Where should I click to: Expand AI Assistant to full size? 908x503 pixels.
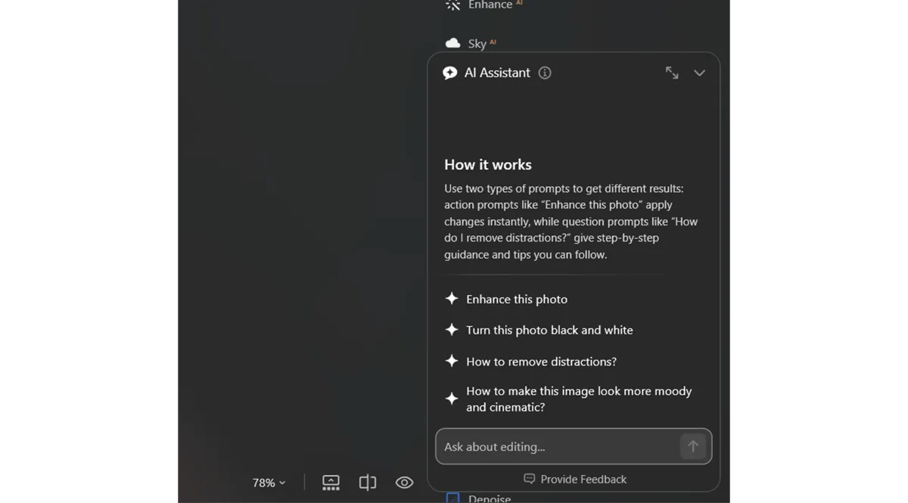[672, 73]
